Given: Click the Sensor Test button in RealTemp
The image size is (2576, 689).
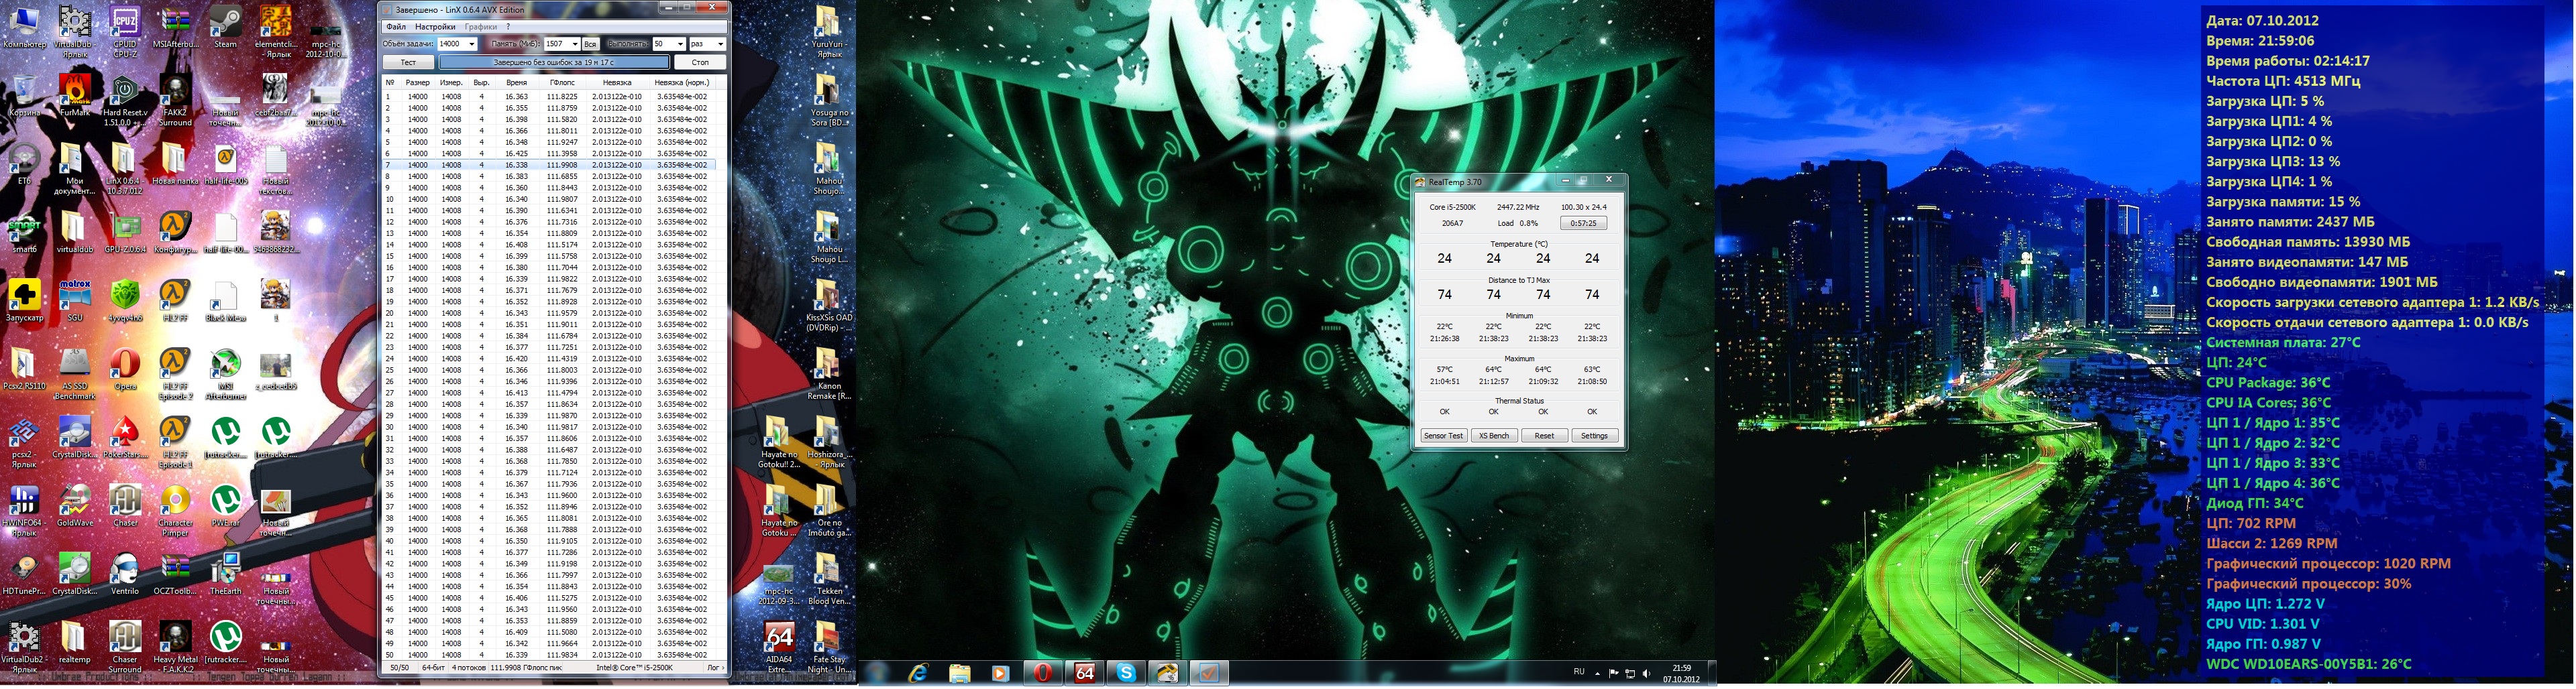Looking at the screenshot, I should click(x=1444, y=436).
